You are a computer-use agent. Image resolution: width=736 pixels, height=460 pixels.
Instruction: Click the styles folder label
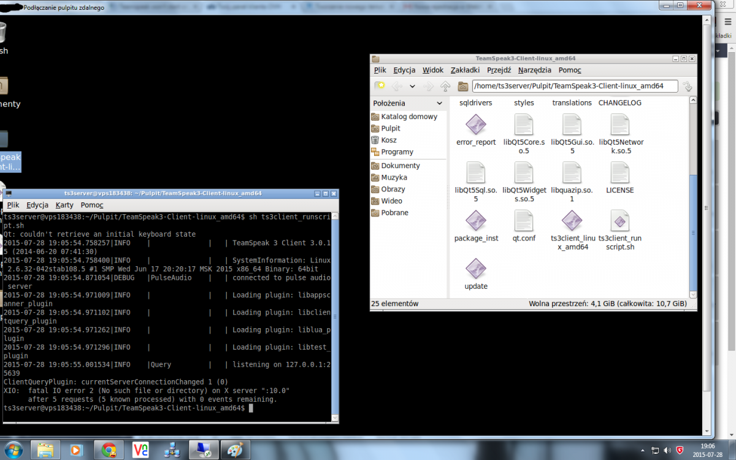pyautogui.click(x=524, y=103)
